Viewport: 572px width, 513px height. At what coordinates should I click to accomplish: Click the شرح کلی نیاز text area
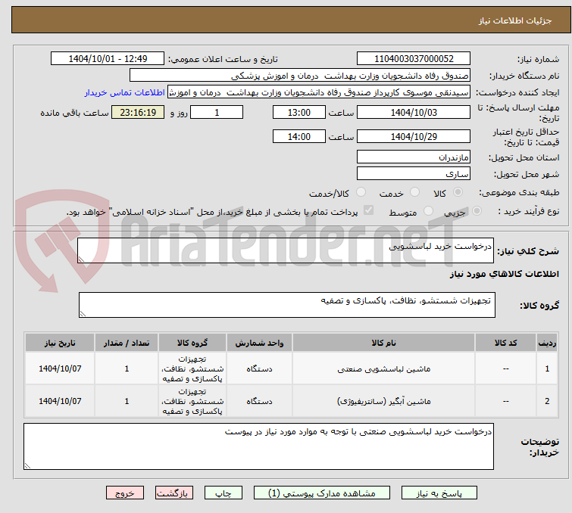click(286, 250)
